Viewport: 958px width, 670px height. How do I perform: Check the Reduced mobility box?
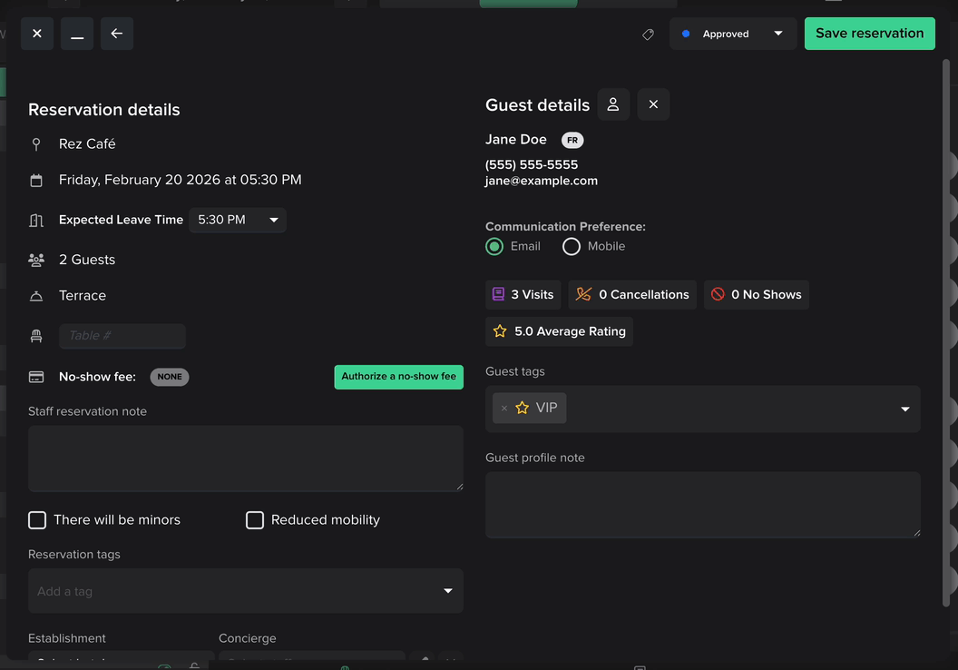(x=255, y=520)
